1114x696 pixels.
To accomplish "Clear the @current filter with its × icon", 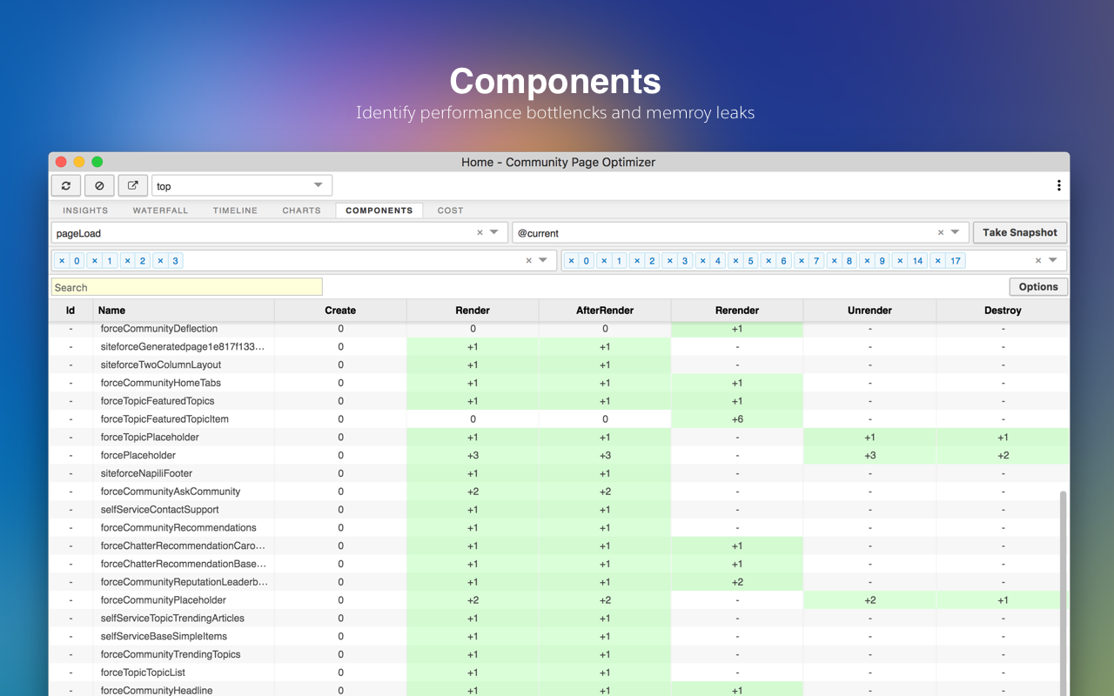I will (x=939, y=232).
